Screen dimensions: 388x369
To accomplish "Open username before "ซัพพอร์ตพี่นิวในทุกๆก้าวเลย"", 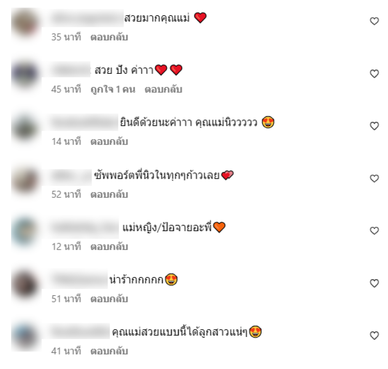I will (x=71, y=176).
